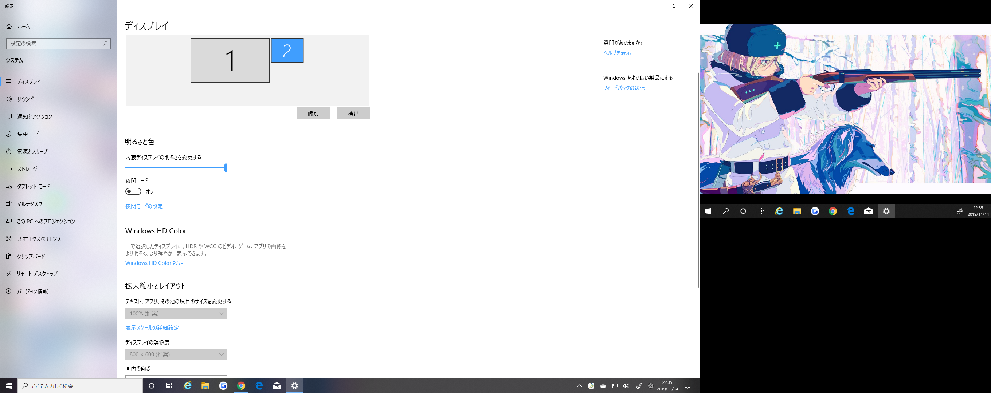Toggle the Night light (夜間モード) switch
This screenshot has width=991, height=393.
pyautogui.click(x=133, y=191)
